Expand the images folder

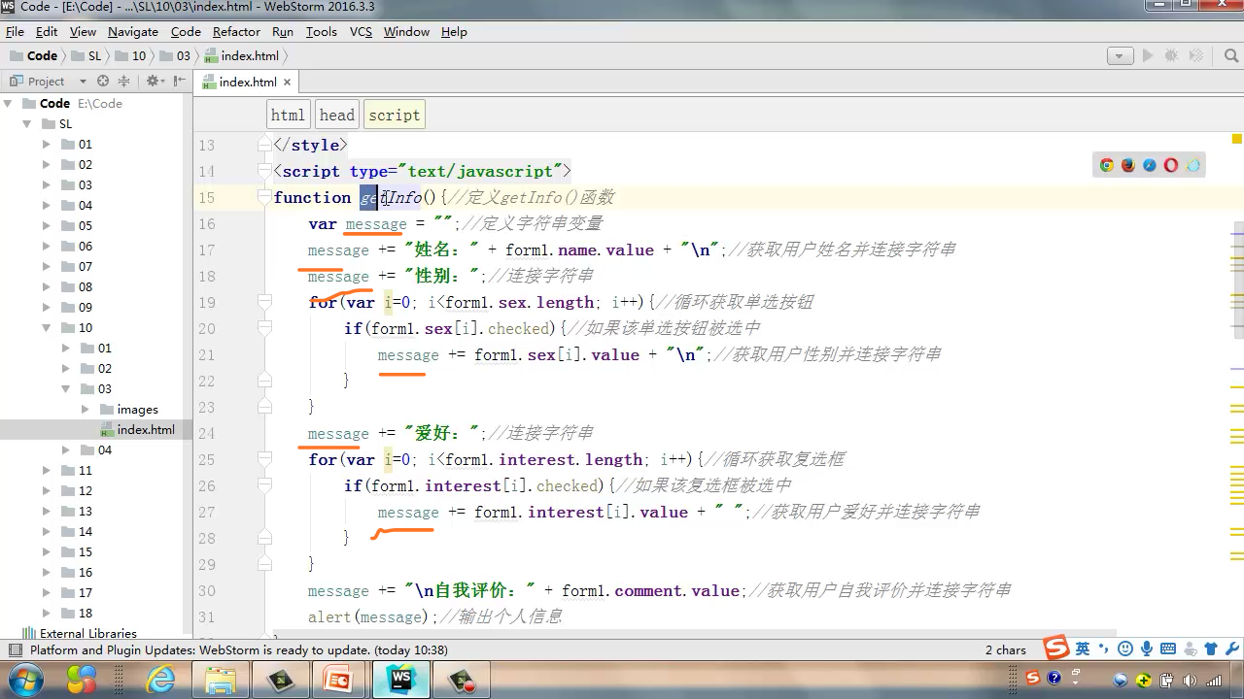point(85,409)
